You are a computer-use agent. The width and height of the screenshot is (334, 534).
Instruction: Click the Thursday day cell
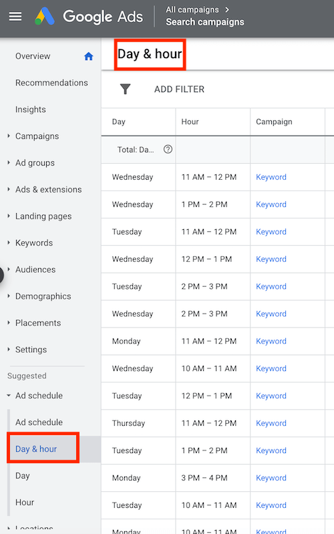pos(128,423)
